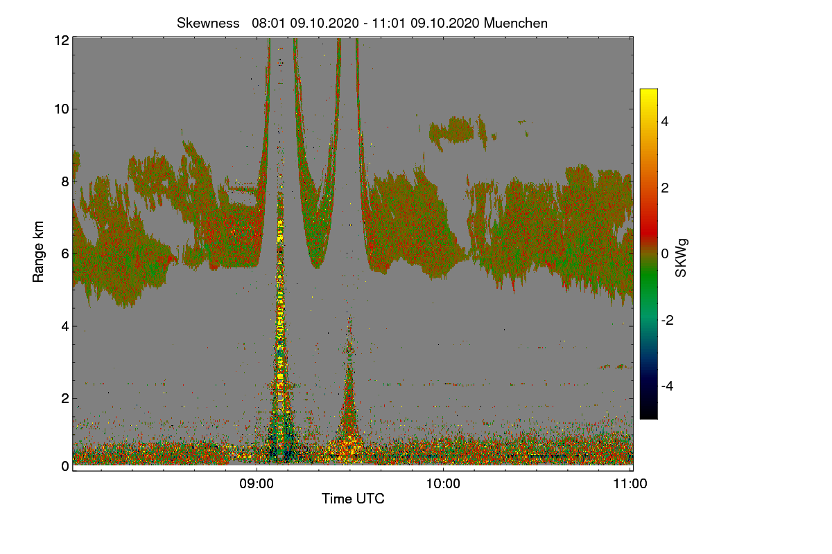Click the y-axis '2' range tick label
This screenshot has height=554, width=832.
(64, 398)
